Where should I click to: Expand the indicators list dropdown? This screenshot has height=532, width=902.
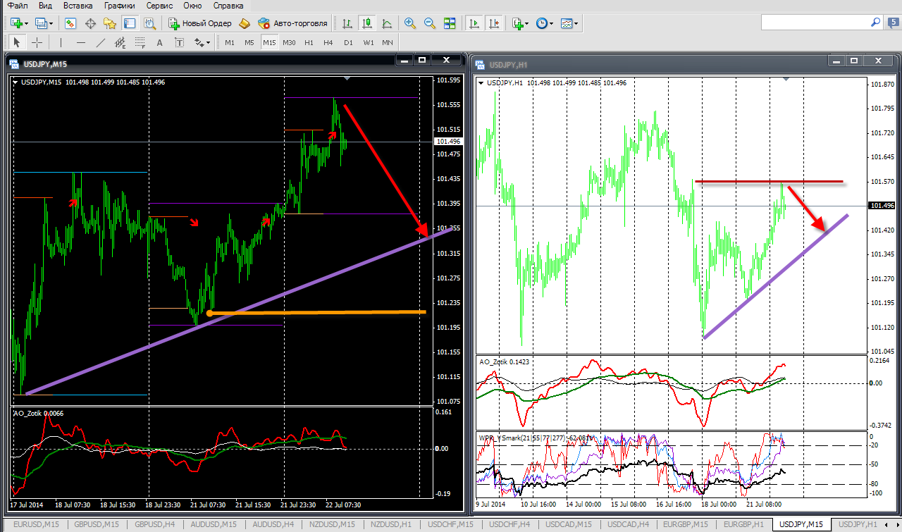coord(526,23)
